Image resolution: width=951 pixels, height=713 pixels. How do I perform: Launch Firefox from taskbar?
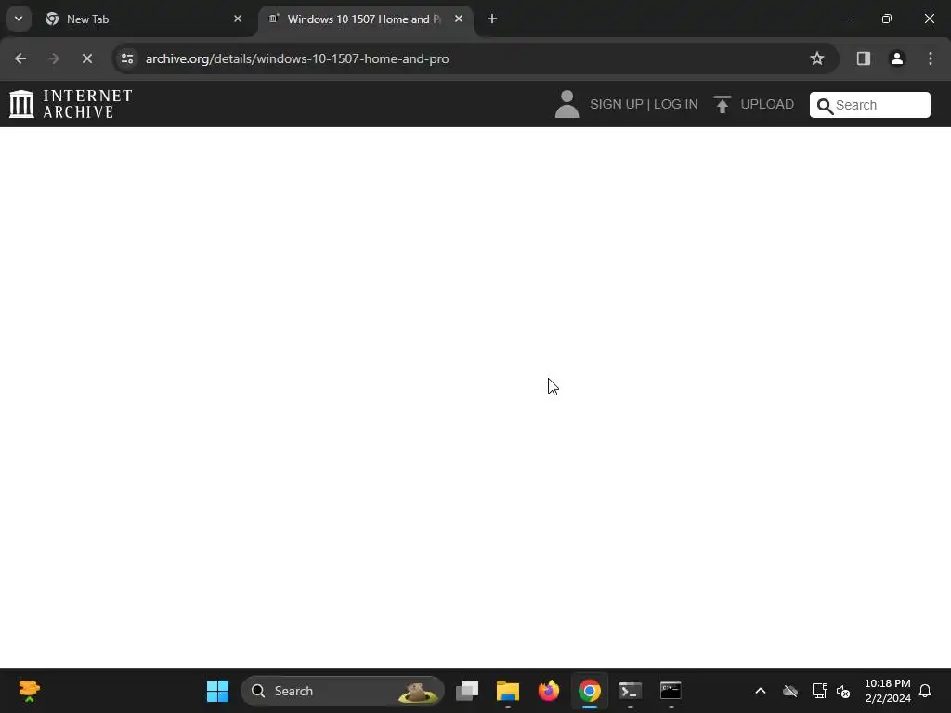click(x=548, y=691)
